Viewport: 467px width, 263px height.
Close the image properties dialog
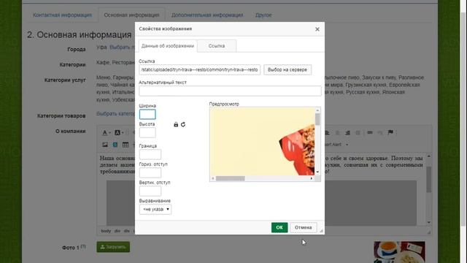(317, 29)
